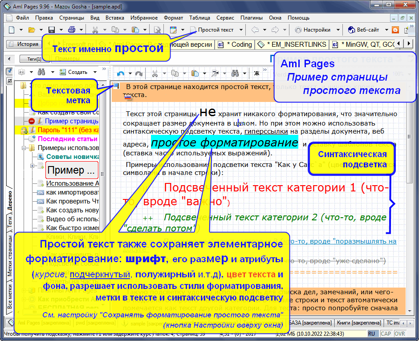Expand the tree node beside Пример ...
This screenshot has width=419, height=341.
coord(33,166)
